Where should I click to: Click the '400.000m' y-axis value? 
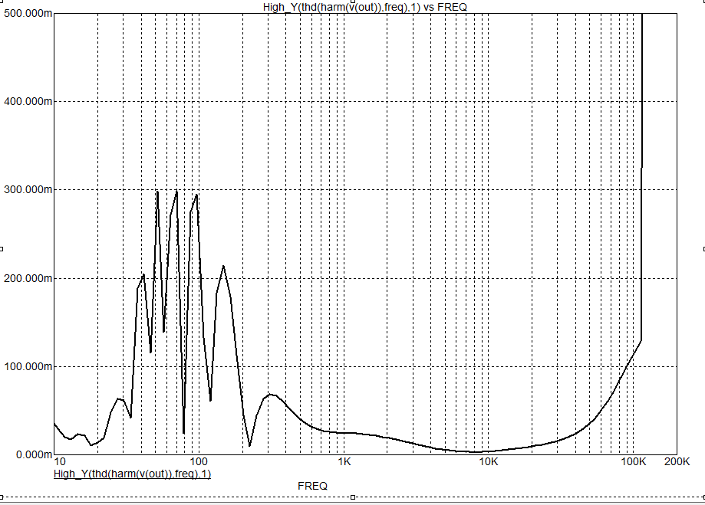tap(28, 102)
